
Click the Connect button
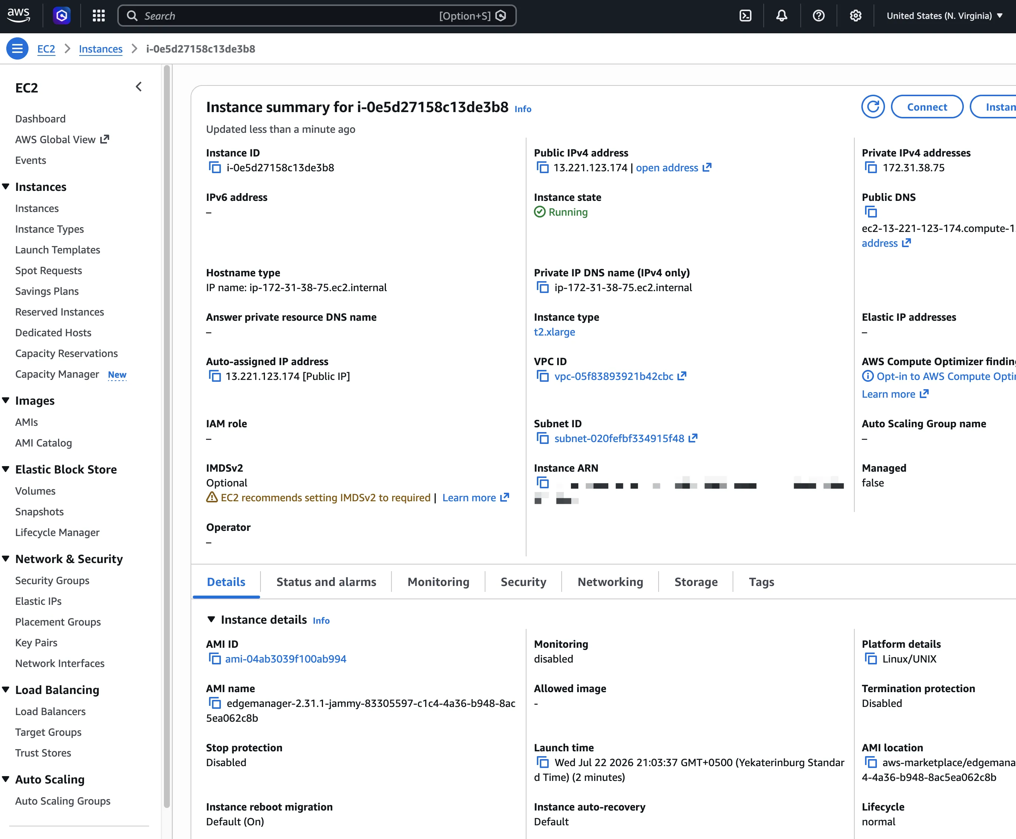[926, 107]
